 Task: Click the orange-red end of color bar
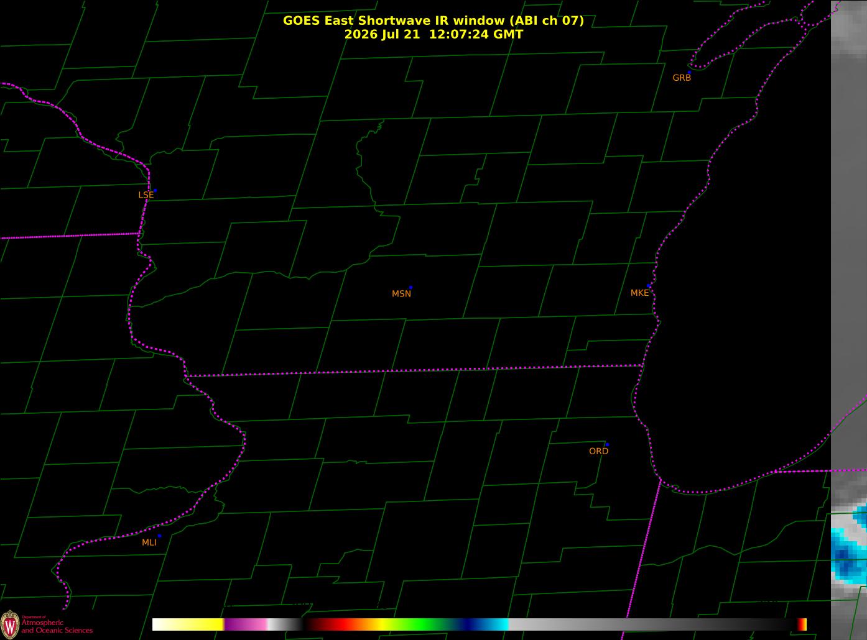pos(802,624)
